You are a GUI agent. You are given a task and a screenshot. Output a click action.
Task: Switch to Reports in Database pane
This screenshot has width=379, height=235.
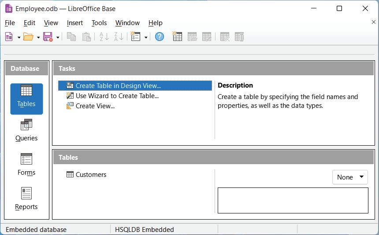26,199
